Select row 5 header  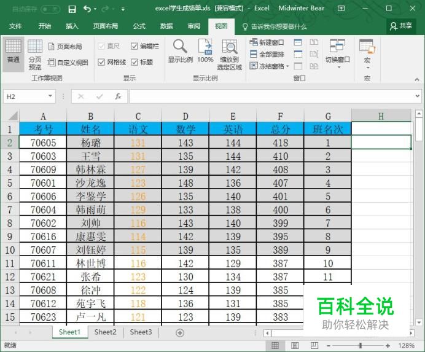point(10,183)
